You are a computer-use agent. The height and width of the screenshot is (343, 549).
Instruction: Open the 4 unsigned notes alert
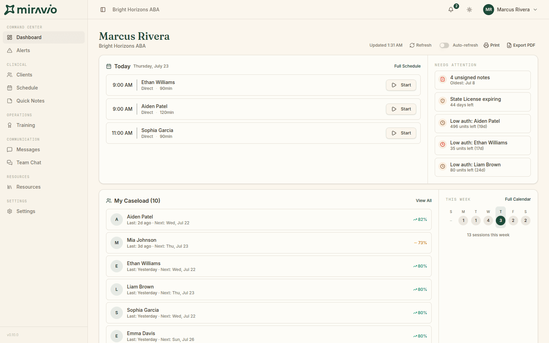point(482,80)
